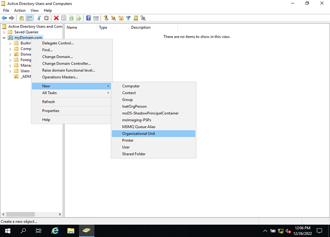
Task: Click the tree pane scroll-right arrow
Action: click(60, 214)
